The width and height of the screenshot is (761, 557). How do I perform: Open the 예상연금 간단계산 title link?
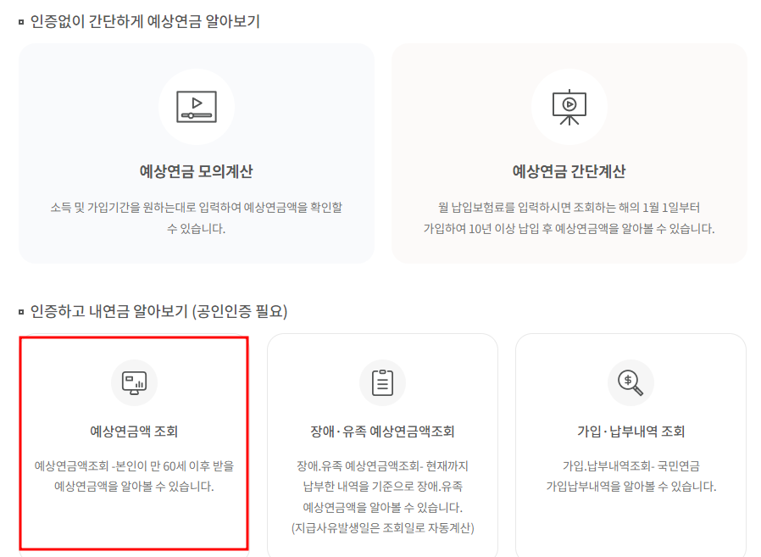(569, 171)
